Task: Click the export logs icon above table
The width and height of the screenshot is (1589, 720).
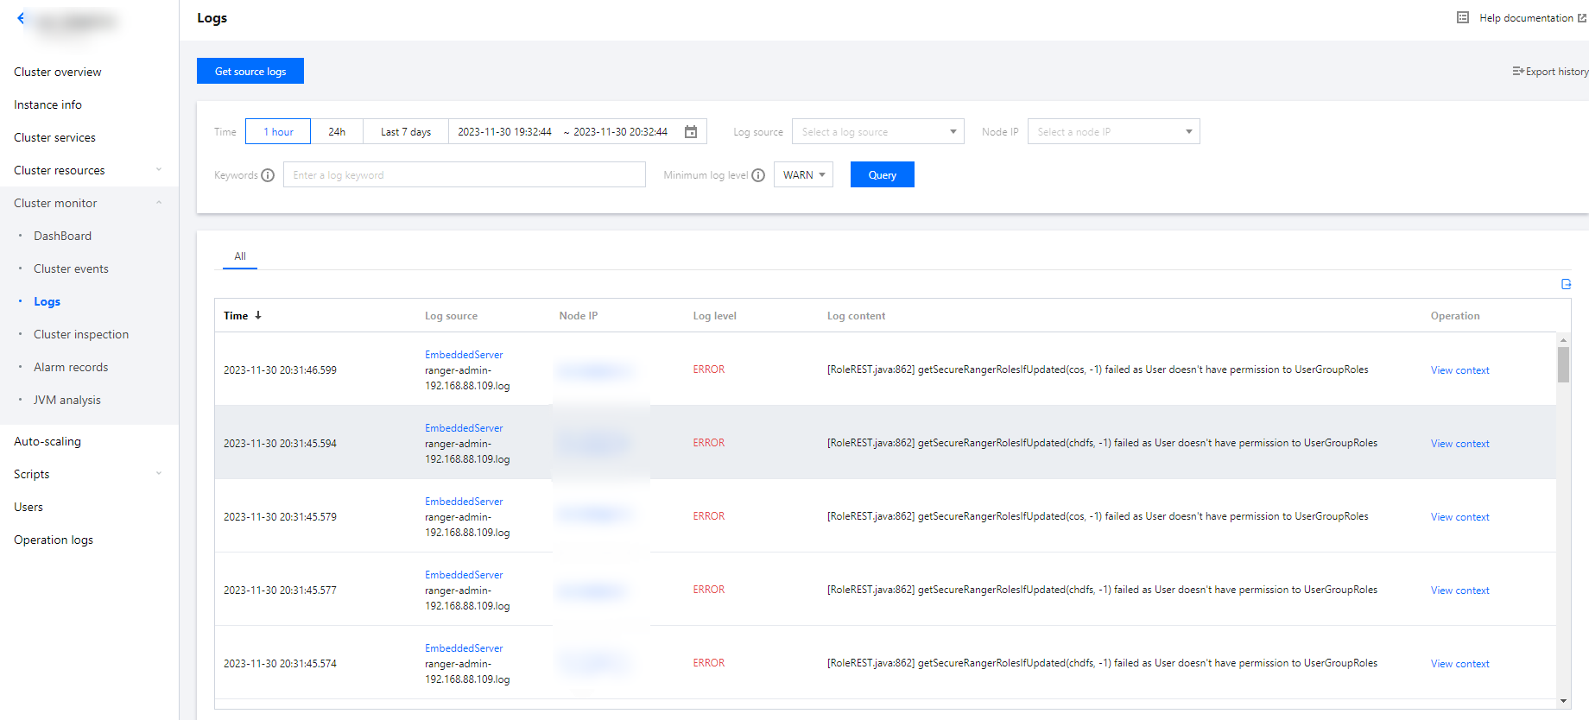Action: pyautogui.click(x=1566, y=284)
